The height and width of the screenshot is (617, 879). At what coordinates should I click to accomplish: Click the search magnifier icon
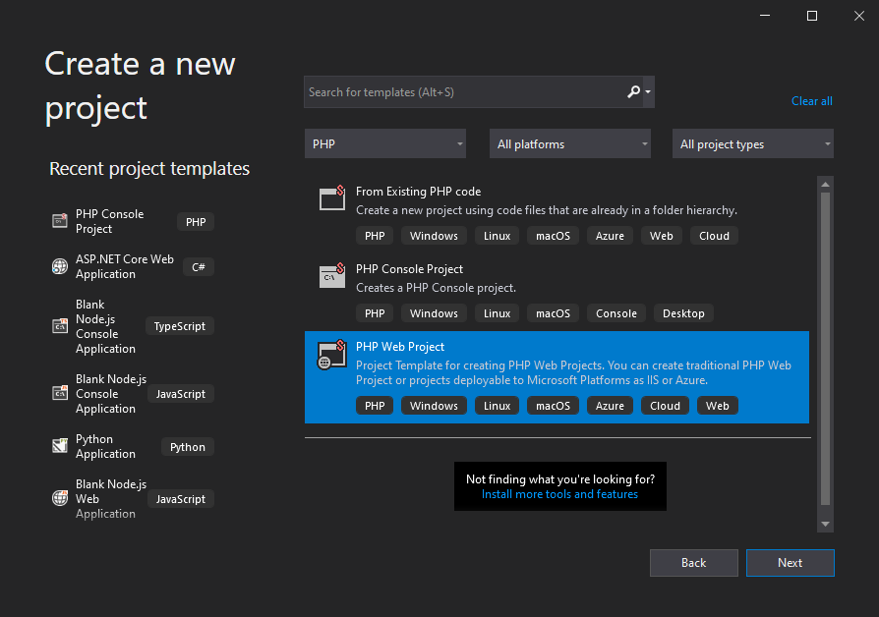(633, 92)
